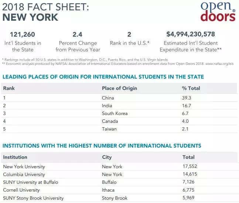239x203 pixels.
Task: Click rank number 5 in origin table
Action: point(4,129)
